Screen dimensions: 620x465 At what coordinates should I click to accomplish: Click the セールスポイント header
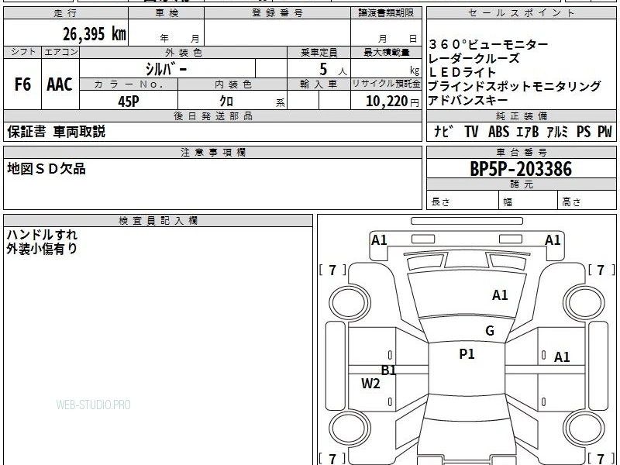[521, 13]
